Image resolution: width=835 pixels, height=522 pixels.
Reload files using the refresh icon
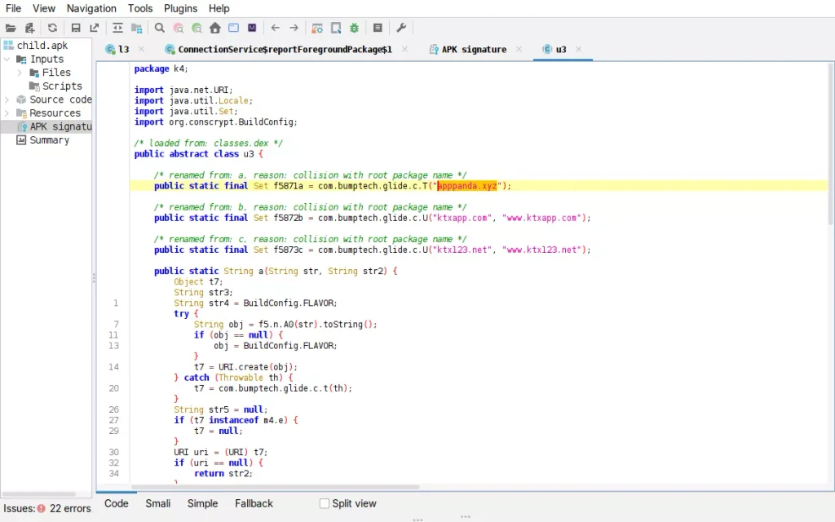click(52, 28)
